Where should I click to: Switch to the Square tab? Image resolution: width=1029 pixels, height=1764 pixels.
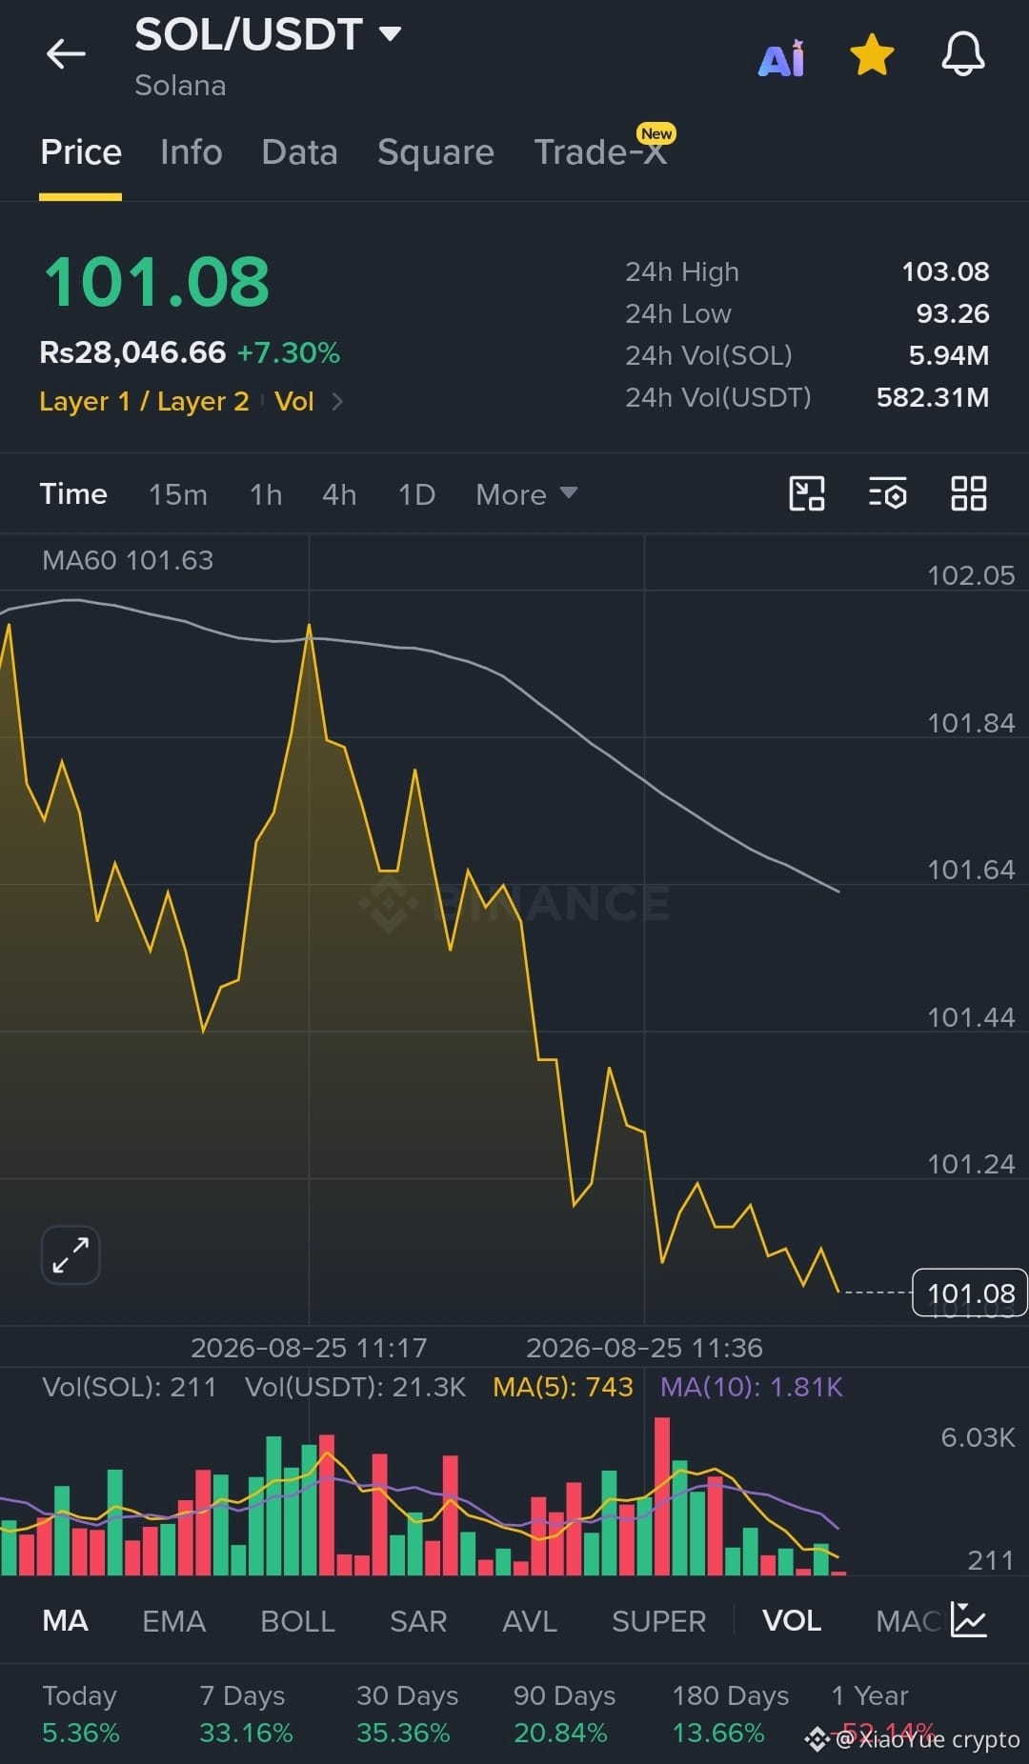435,152
